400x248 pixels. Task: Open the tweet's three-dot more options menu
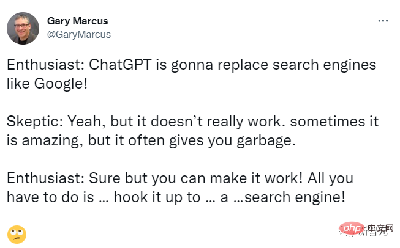point(383,21)
